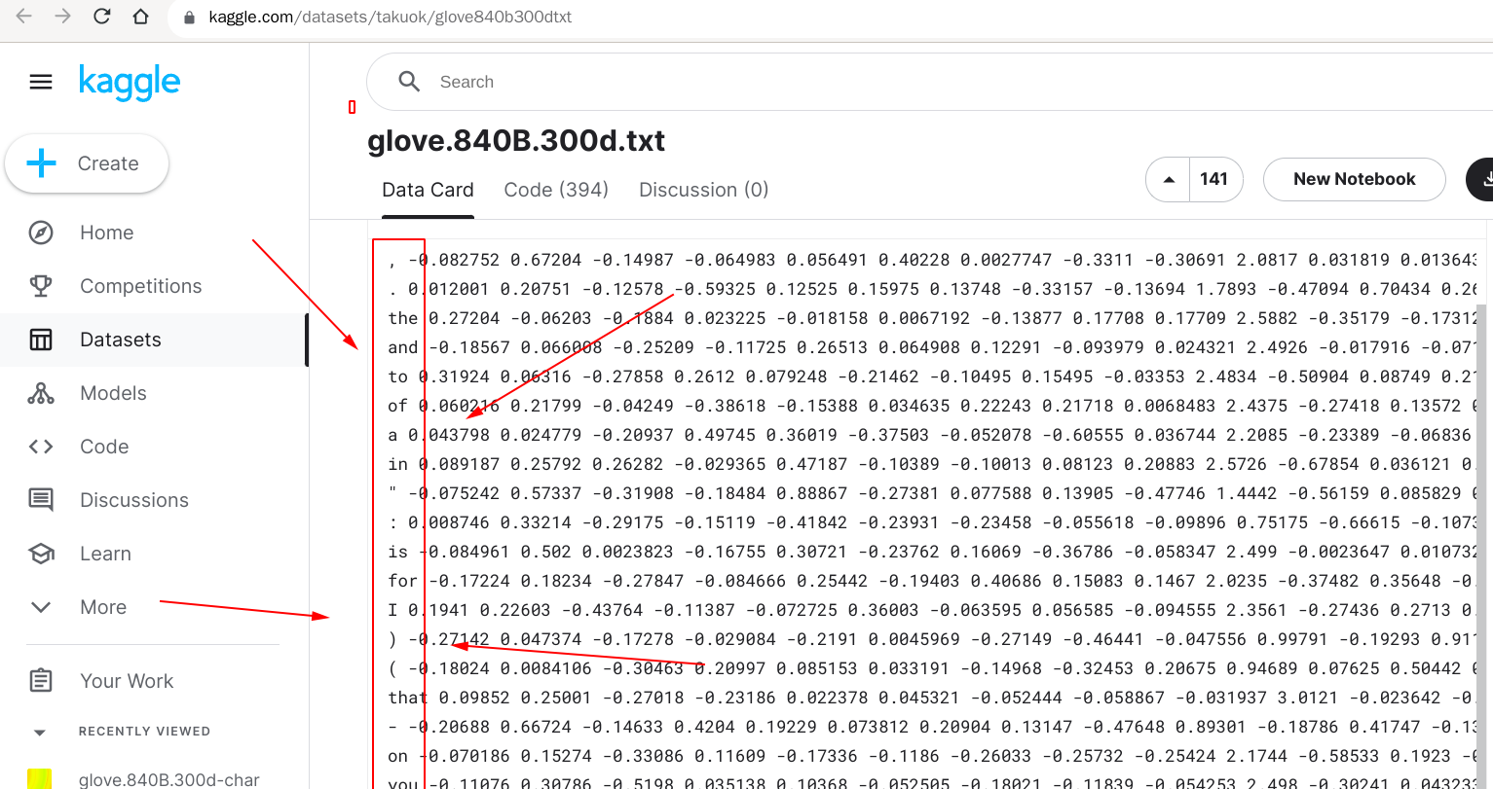Click the value 0.67204 in the comma row
The image size is (1493, 789).
545,260
